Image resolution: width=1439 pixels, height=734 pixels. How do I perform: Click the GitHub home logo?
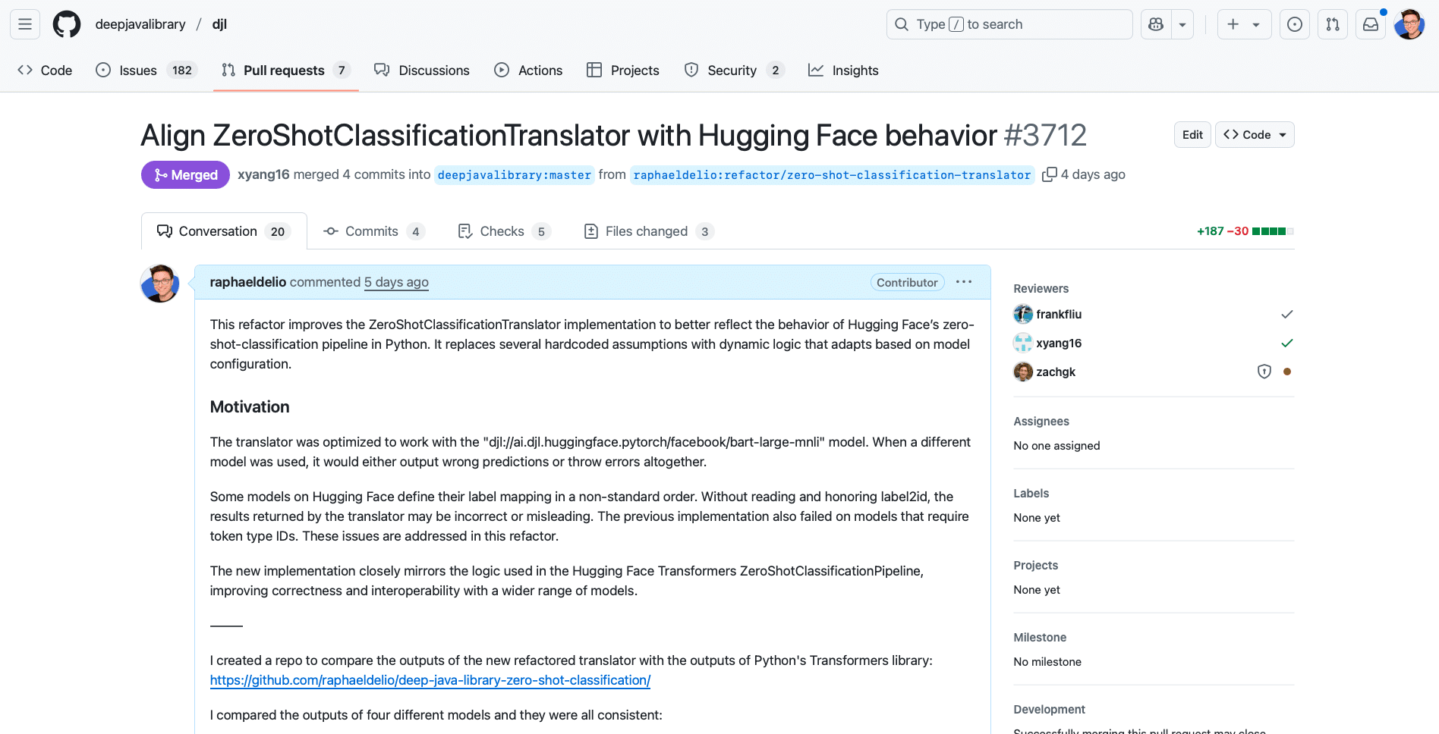67,24
